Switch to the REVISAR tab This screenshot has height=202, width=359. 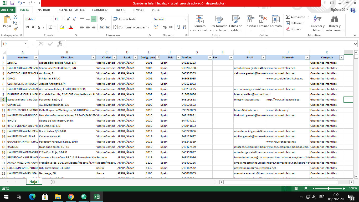click(139, 10)
